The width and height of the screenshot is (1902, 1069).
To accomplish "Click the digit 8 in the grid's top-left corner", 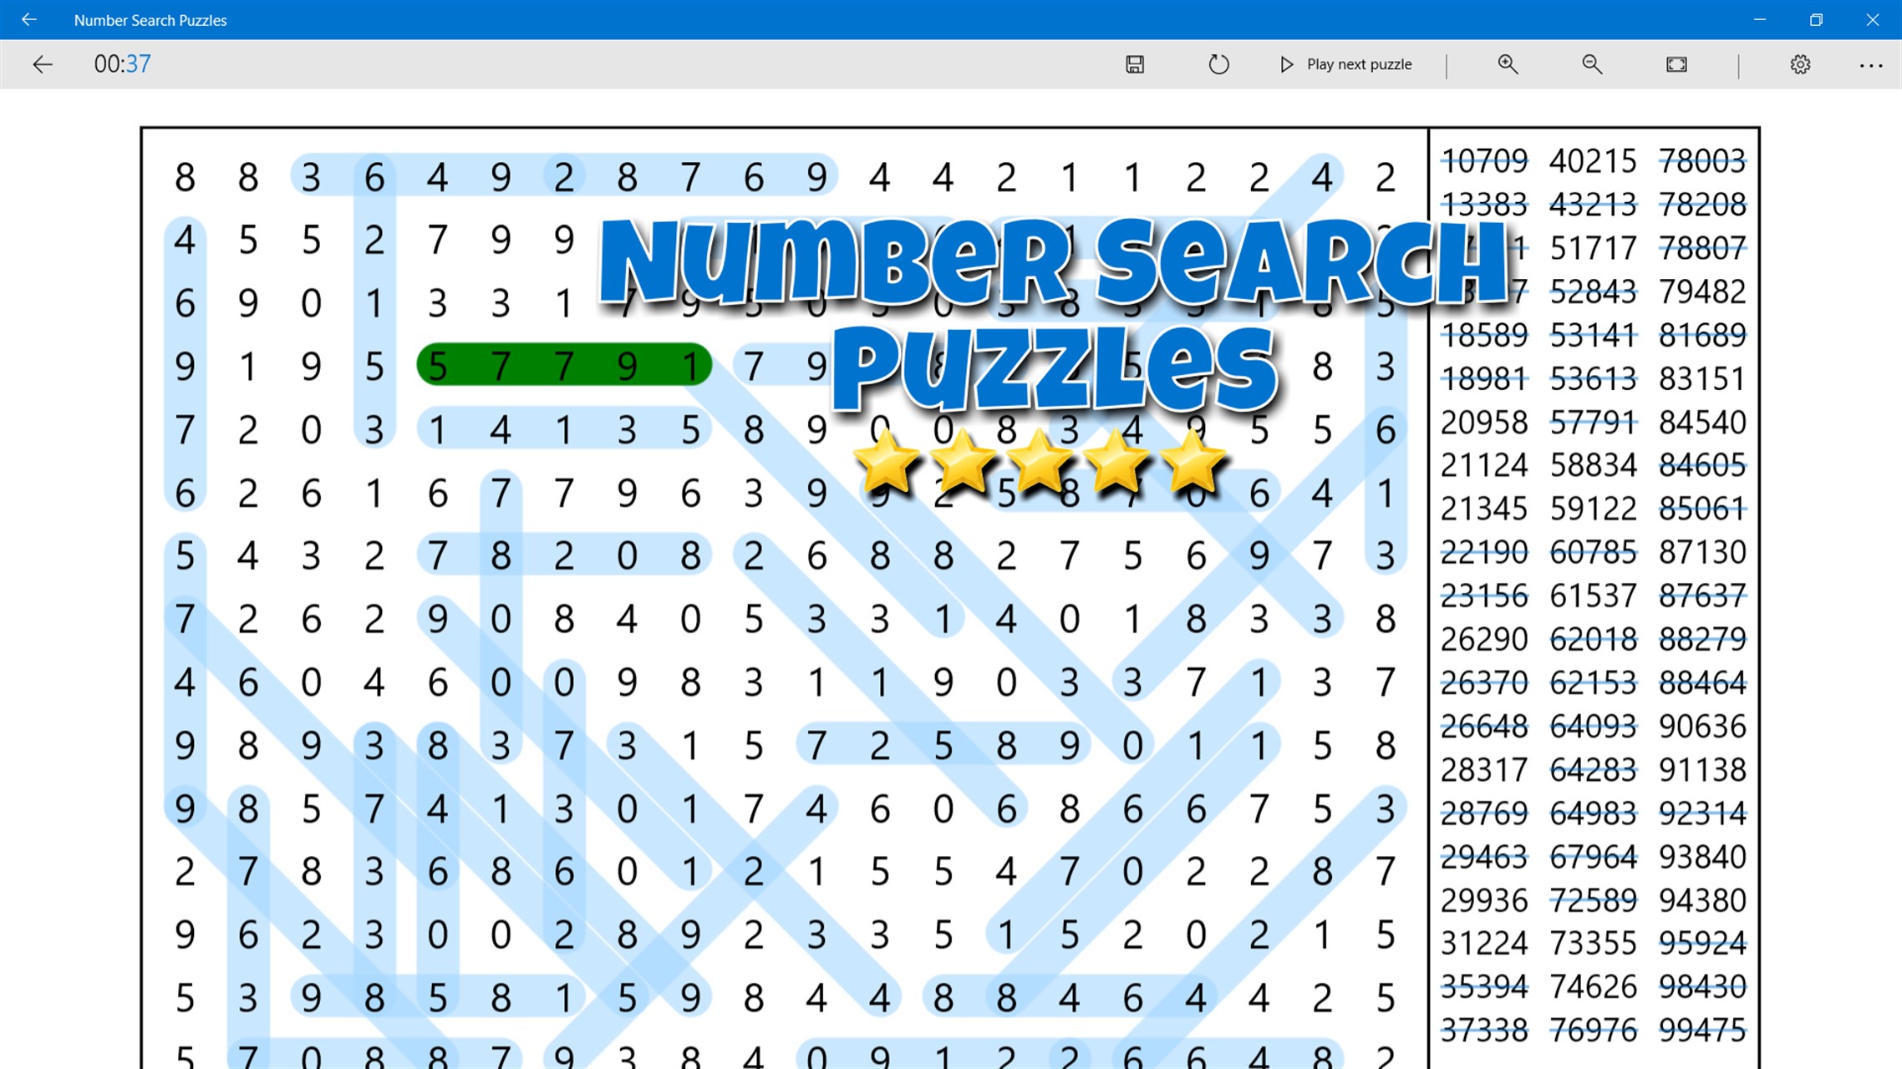I will 186,176.
